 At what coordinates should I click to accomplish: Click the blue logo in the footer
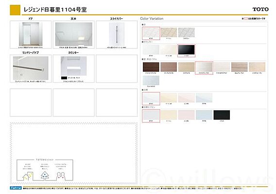[x=16, y=188]
